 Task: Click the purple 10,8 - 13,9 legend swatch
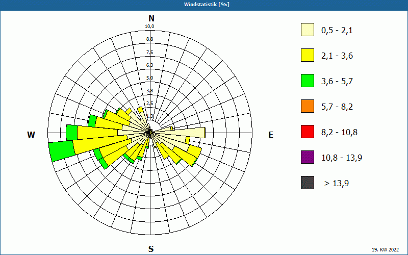(308, 157)
